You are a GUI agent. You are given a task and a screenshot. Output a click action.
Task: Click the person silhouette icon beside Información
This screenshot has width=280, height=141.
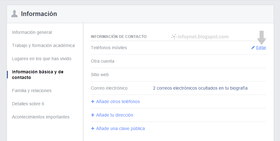click(x=14, y=14)
